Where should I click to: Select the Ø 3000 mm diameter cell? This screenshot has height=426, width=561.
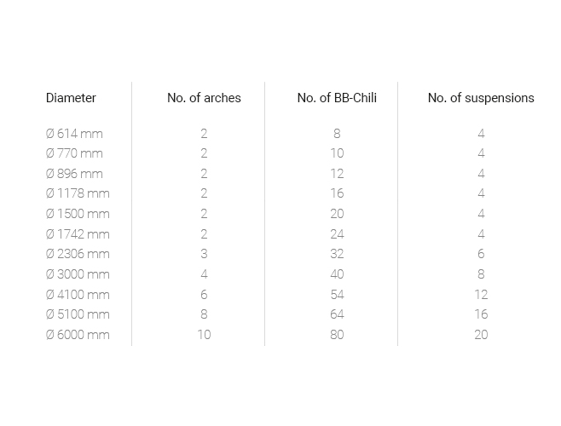click(78, 274)
